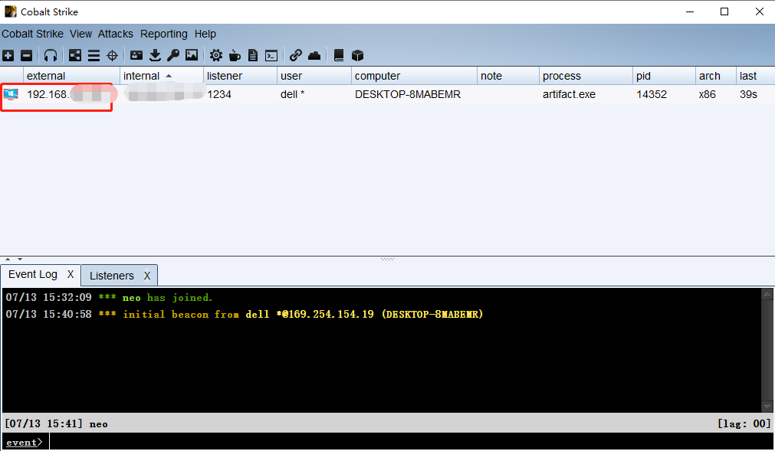Show keystrokes using the key icon
The image size is (775, 451).
(x=173, y=55)
